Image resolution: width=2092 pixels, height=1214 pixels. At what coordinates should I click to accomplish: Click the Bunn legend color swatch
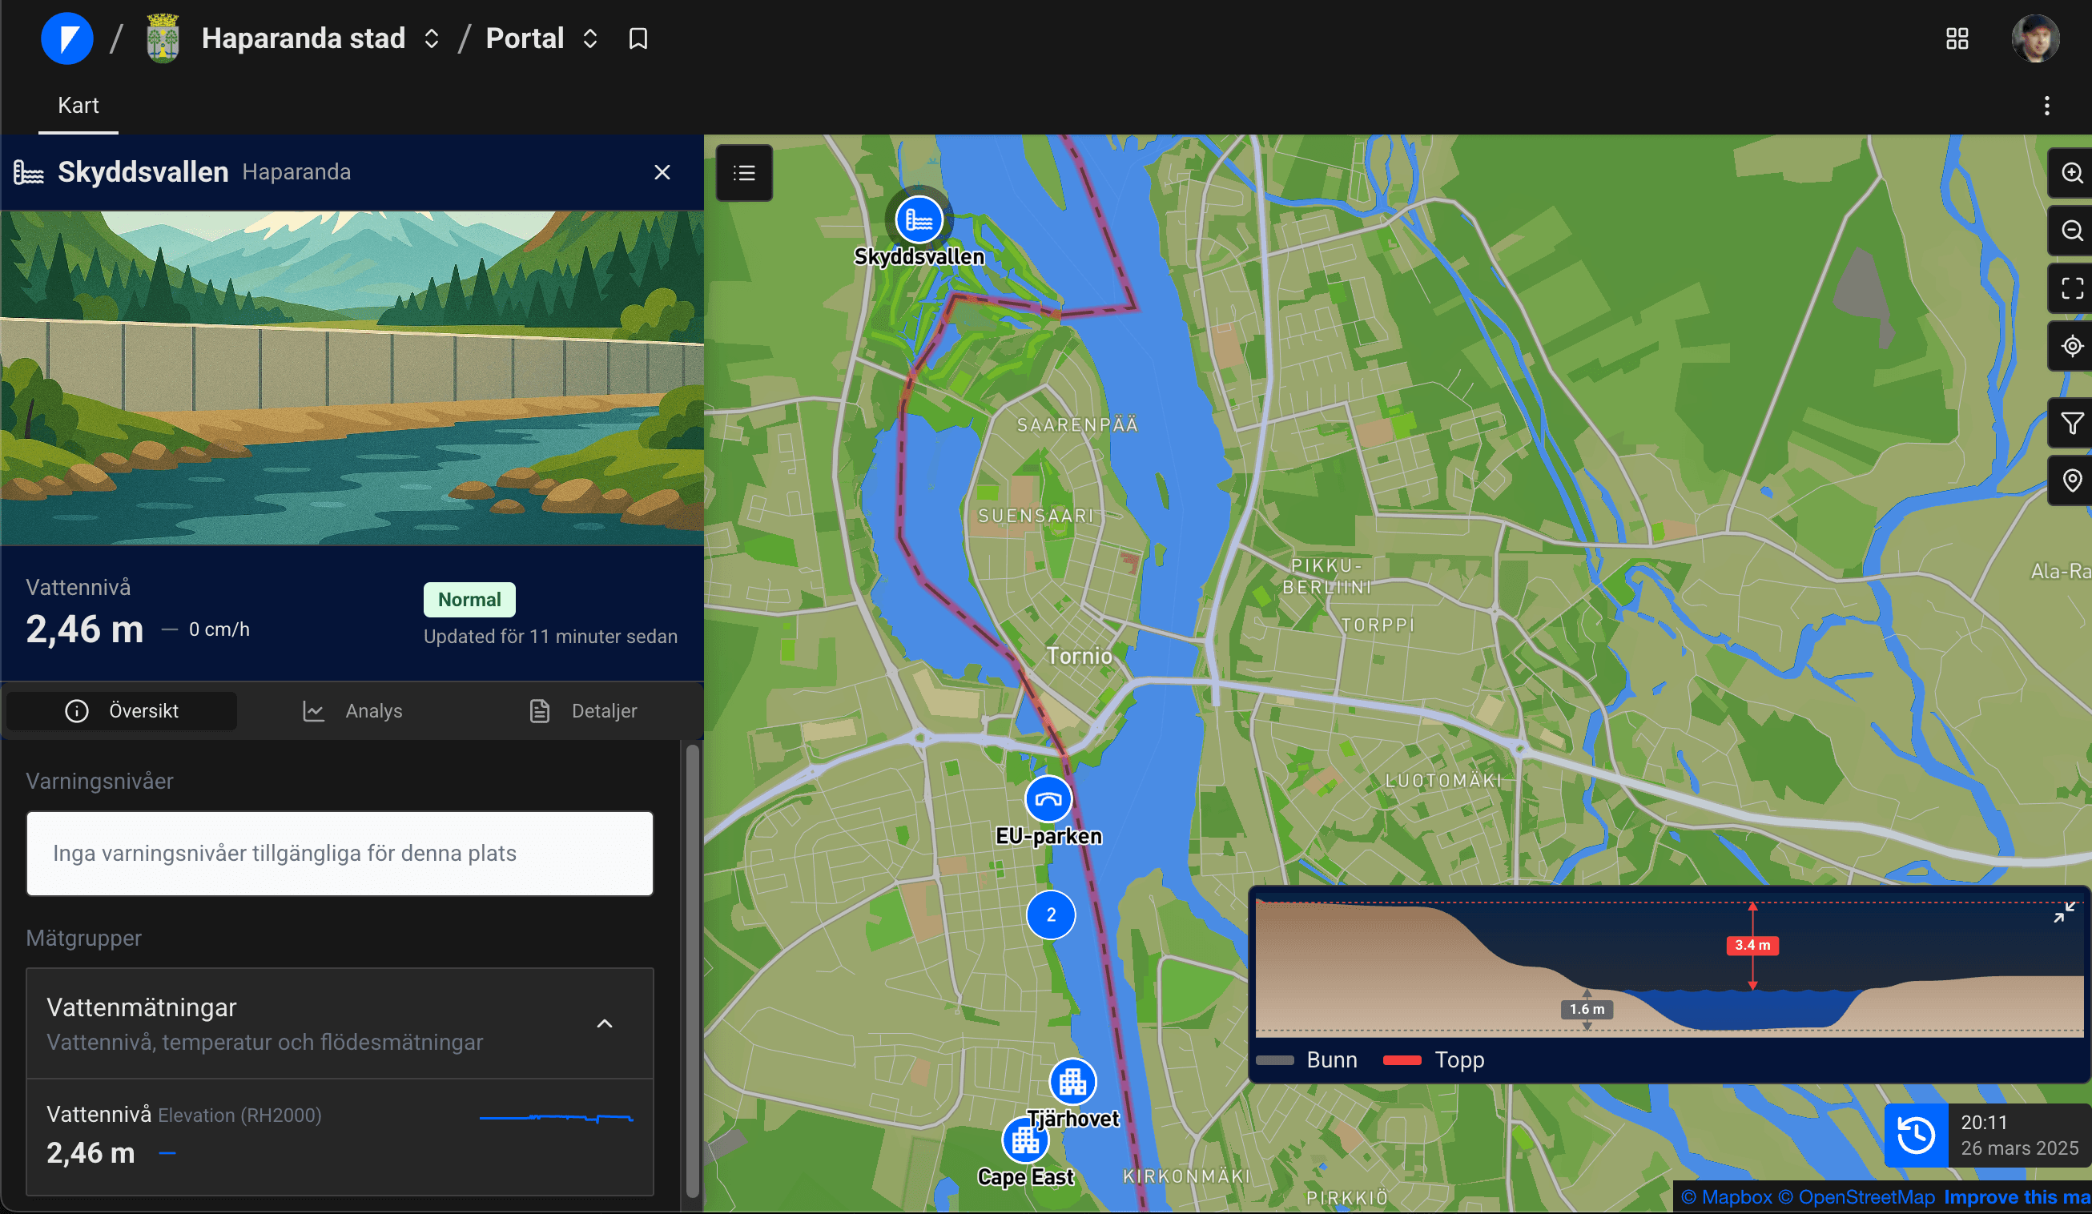[x=1275, y=1060]
